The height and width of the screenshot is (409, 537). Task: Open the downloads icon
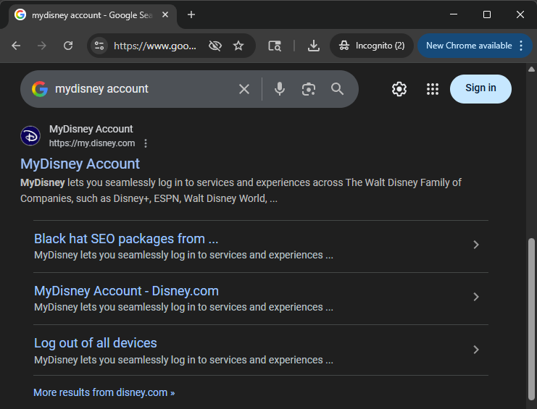[313, 46]
